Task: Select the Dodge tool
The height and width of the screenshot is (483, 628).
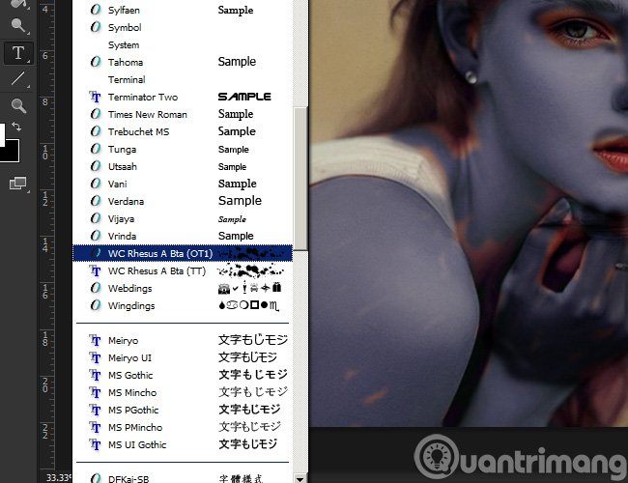Action: point(18,25)
